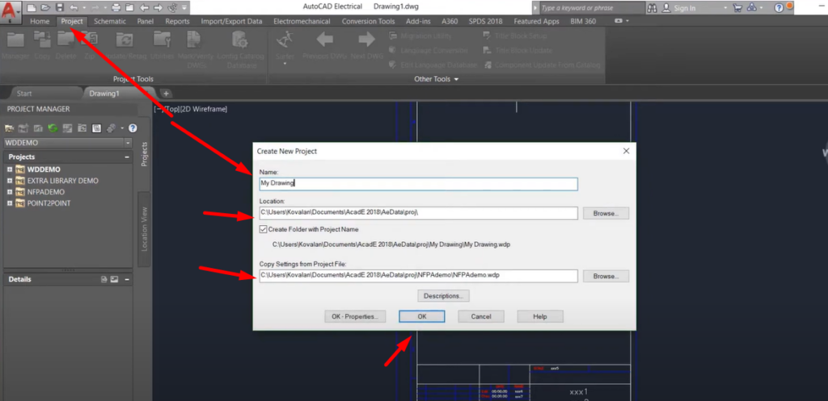Image resolution: width=828 pixels, height=401 pixels.
Task: Expand the POINT2POINT project tree node
Action: (x=10, y=203)
